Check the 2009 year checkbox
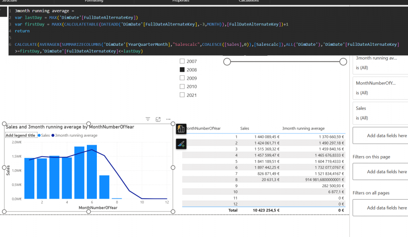Image resolution: width=408 pixels, height=237 pixels. 182,78
